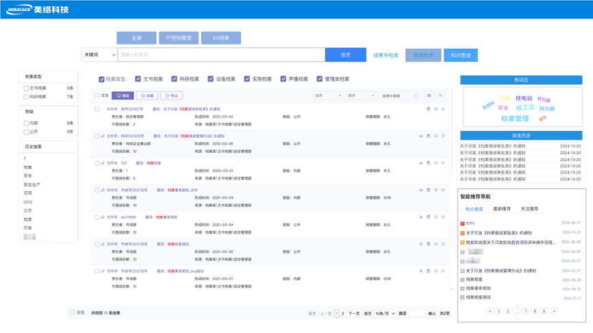Switch results to list view icon
Image resolution: width=593 pixels, height=333 pixels.
(x=441, y=96)
